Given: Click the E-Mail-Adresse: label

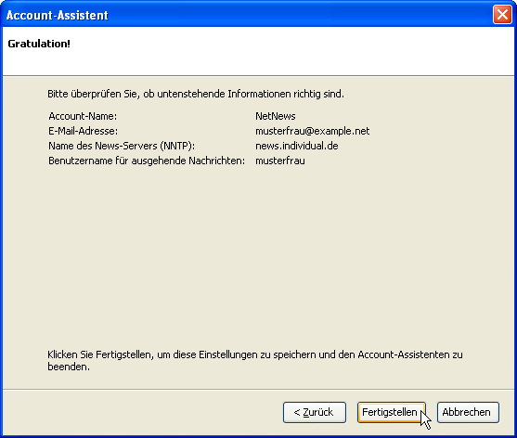Looking at the screenshot, I should pyautogui.click(x=84, y=131).
